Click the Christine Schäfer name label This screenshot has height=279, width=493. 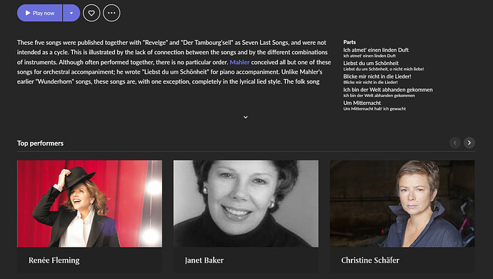(x=370, y=260)
